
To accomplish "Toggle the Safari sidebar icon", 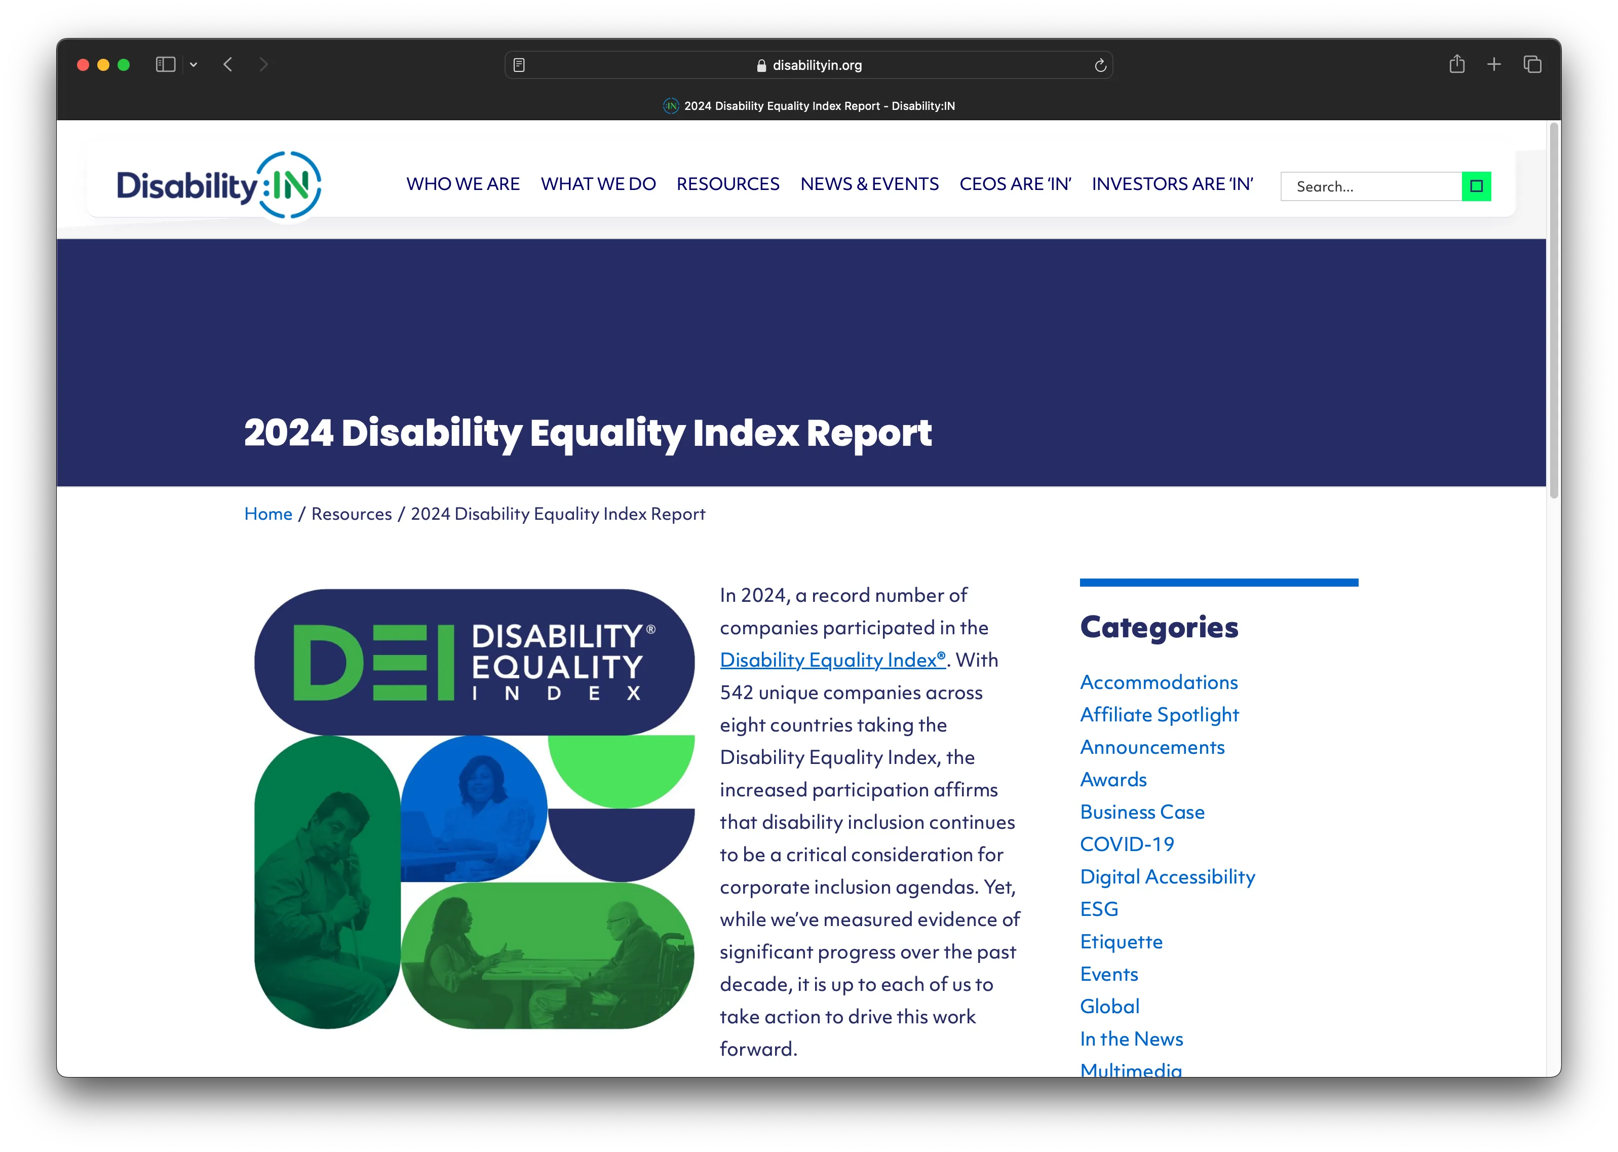I will (x=165, y=64).
